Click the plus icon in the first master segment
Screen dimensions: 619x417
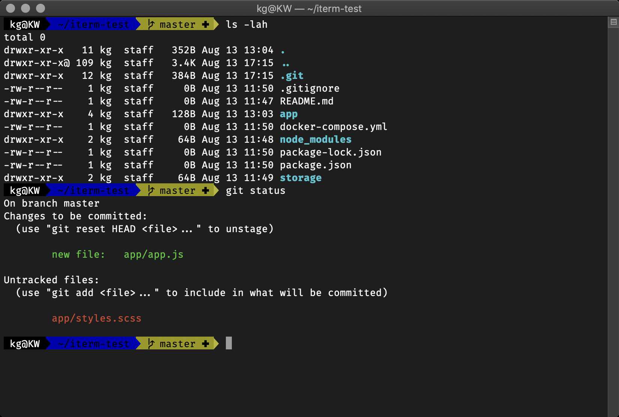(x=206, y=24)
